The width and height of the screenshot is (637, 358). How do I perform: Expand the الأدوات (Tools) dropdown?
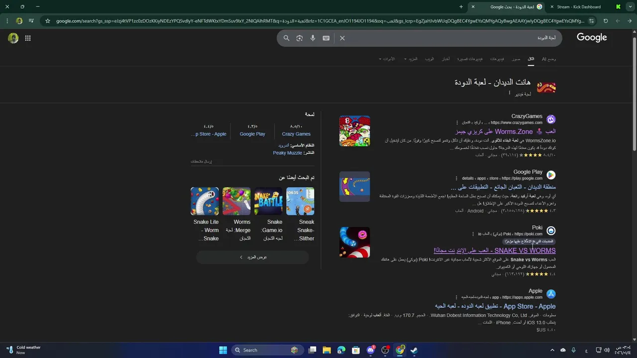click(x=387, y=59)
